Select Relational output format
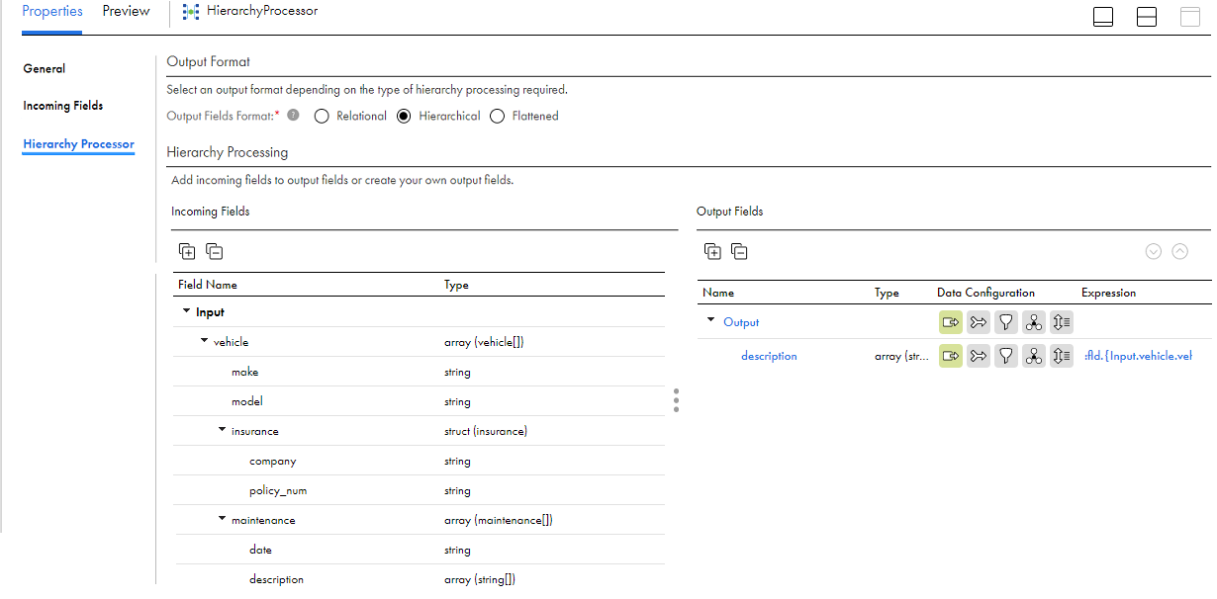Screen dimensions: 1217x599 (x=322, y=117)
